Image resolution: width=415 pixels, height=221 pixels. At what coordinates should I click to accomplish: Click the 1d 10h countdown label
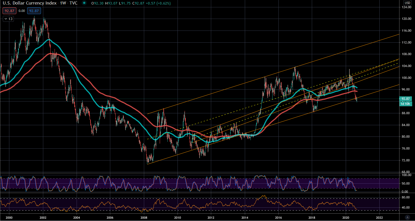tap(406, 104)
